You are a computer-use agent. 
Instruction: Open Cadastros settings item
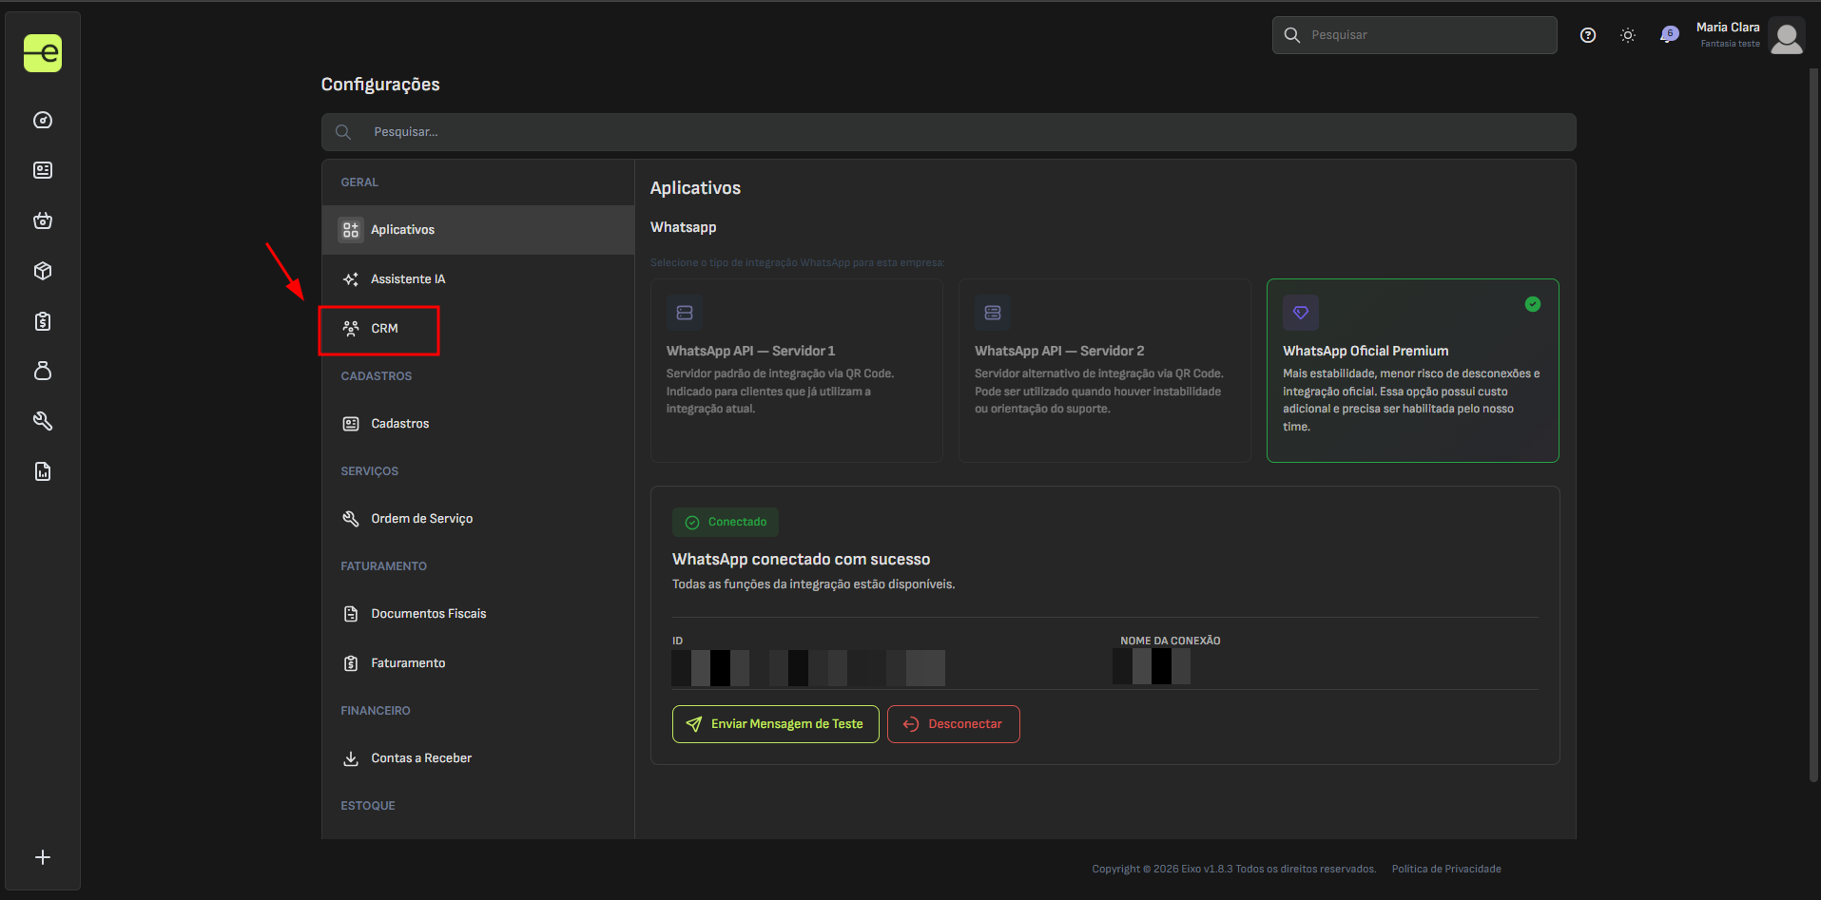(x=478, y=424)
